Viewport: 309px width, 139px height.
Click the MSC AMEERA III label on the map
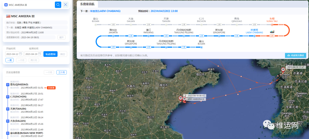point(196,99)
